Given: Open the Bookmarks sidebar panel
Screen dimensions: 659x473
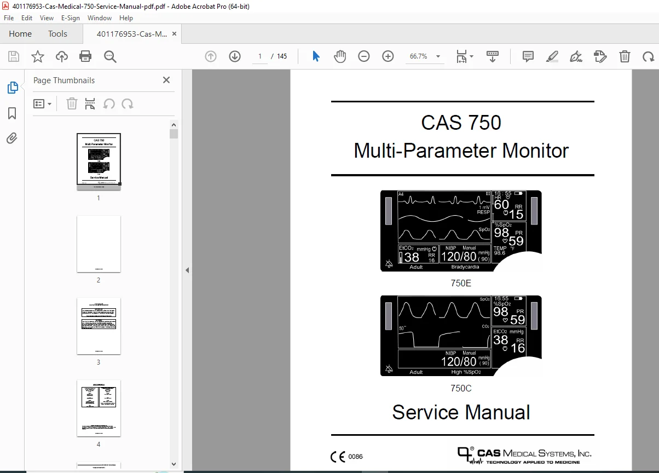Looking at the screenshot, I should (12, 113).
